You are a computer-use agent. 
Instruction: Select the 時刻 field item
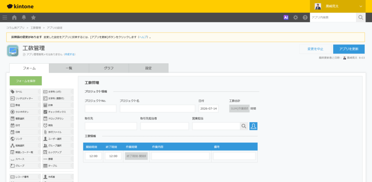(58, 125)
